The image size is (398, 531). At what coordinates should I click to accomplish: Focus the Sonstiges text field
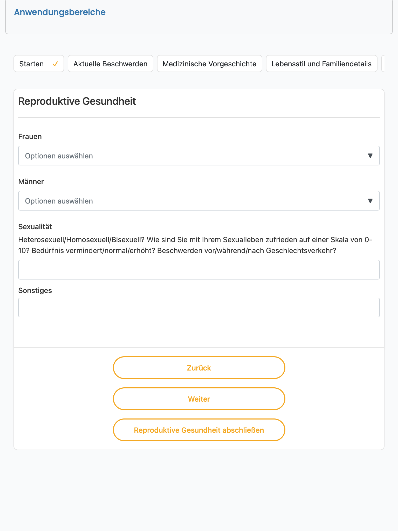pyautogui.click(x=199, y=308)
